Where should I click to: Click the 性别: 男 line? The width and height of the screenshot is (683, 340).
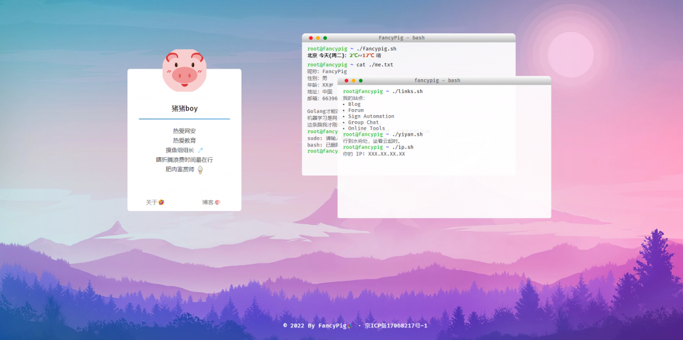(x=317, y=79)
